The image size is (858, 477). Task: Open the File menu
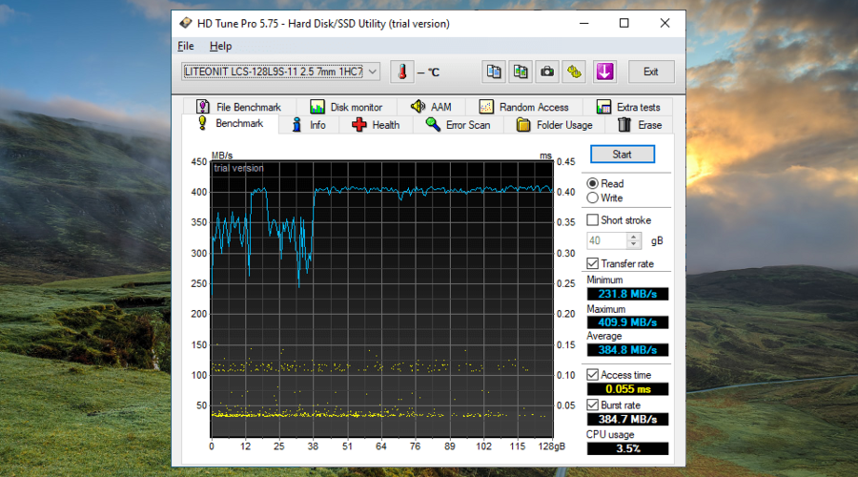tap(185, 46)
